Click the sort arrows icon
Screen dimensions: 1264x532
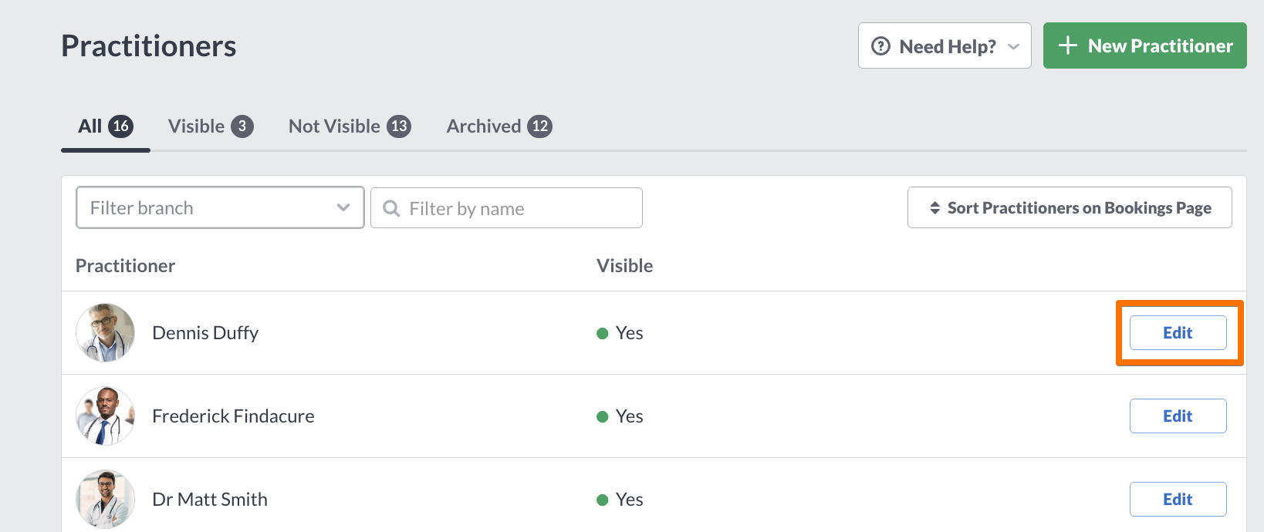[x=934, y=208]
